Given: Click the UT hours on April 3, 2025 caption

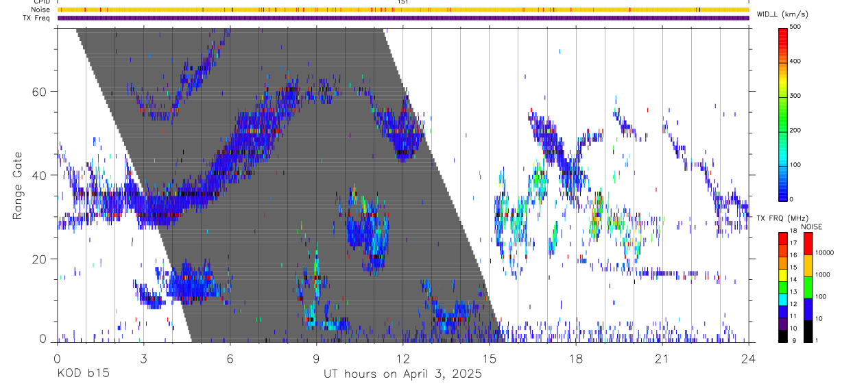Looking at the screenshot, I should [x=402, y=375].
